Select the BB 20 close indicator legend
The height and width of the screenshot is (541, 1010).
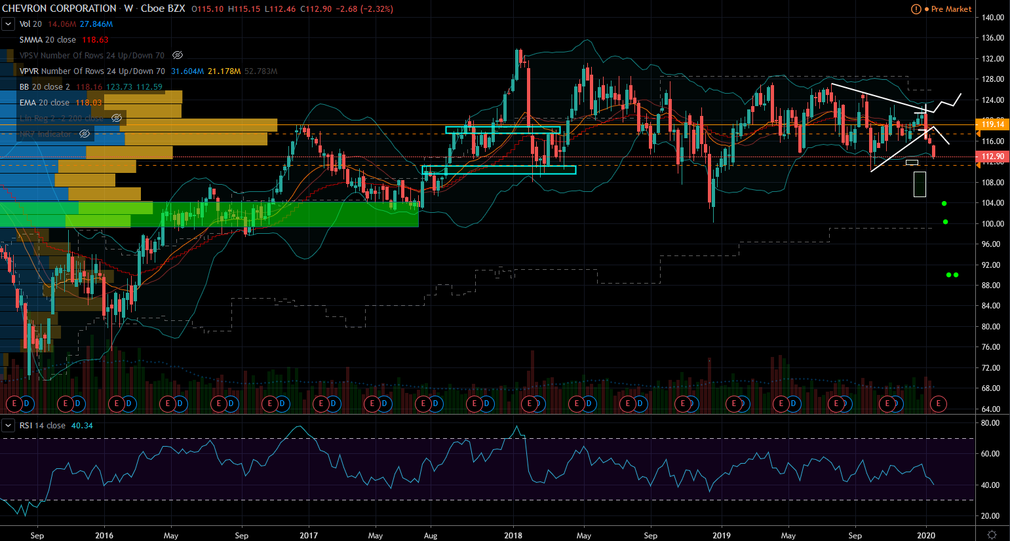click(45, 87)
